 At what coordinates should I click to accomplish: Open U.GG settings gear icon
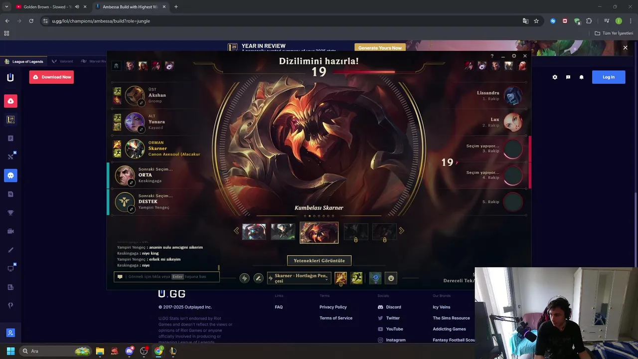(555, 77)
